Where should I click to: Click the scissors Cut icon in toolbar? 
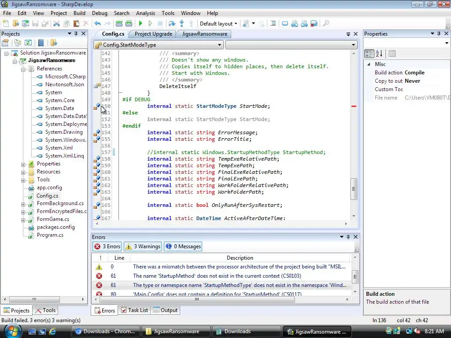pyautogui.click(x=56, y=23)
